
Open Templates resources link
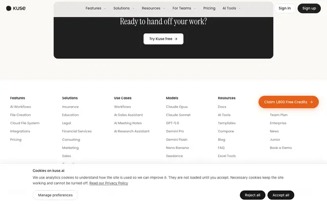(x=227, y=123)
